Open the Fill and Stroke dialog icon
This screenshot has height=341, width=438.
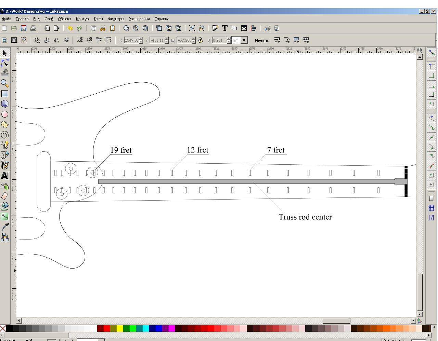click(215, 28)
